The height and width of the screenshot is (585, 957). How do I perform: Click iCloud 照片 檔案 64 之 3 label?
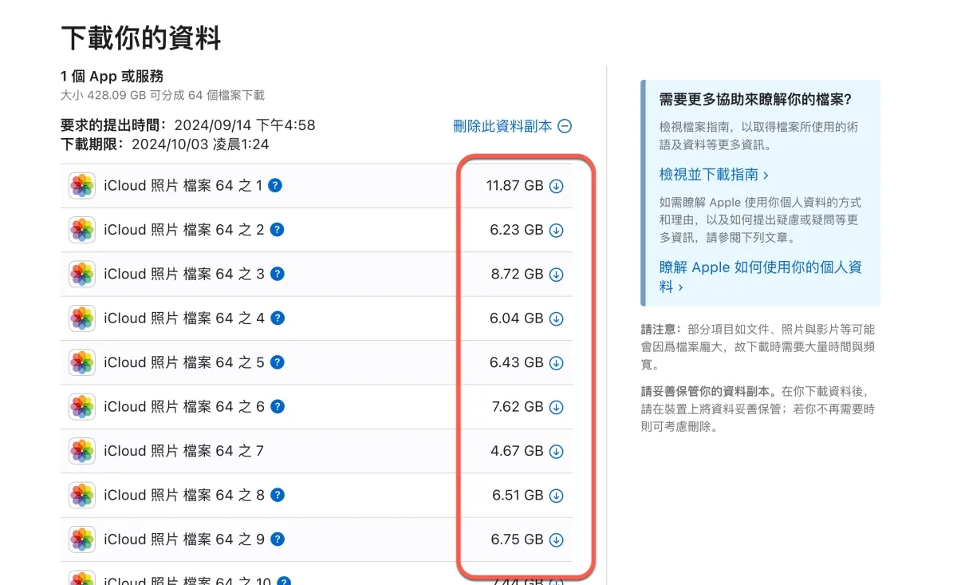click(184, 274)
